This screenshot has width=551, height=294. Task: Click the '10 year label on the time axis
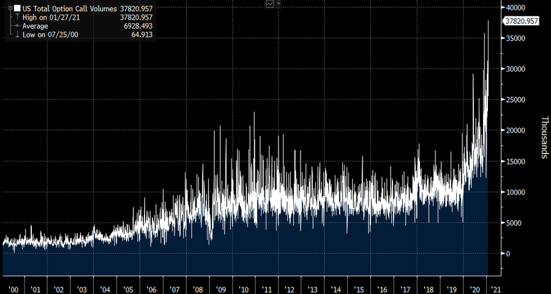pos(244,288)
